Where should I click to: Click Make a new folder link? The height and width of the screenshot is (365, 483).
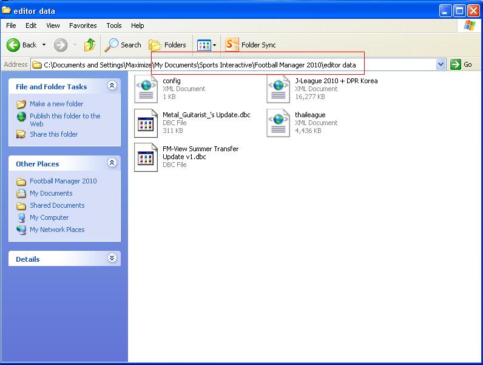point(56,104)
